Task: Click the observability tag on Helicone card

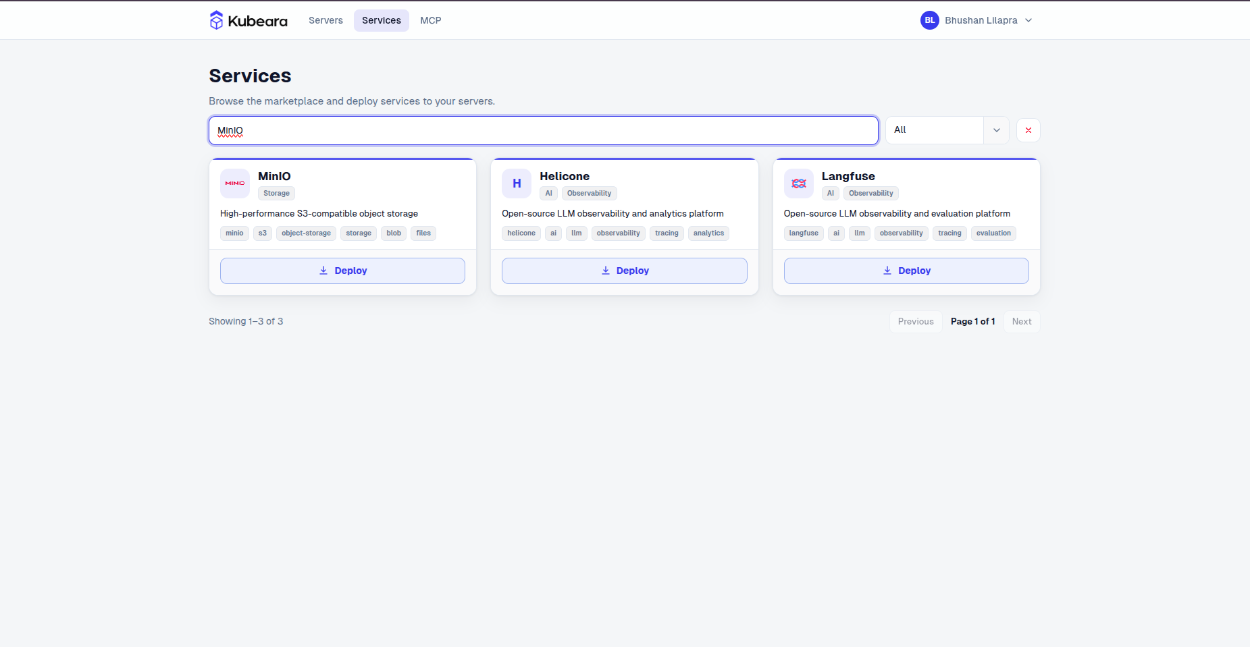Action: pyautogui.click(x=618, y=233)
